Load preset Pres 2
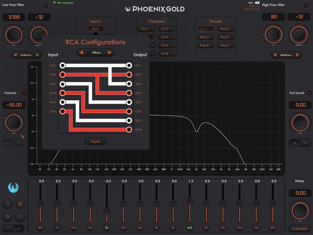 pyautogui.click(x=226, y=29)
